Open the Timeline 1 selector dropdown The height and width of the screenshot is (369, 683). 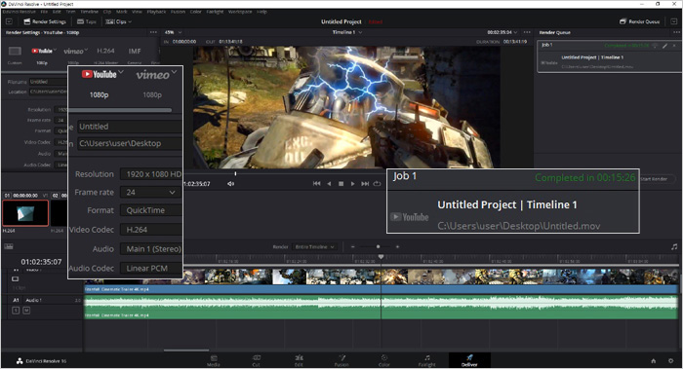tap(347, 32)
